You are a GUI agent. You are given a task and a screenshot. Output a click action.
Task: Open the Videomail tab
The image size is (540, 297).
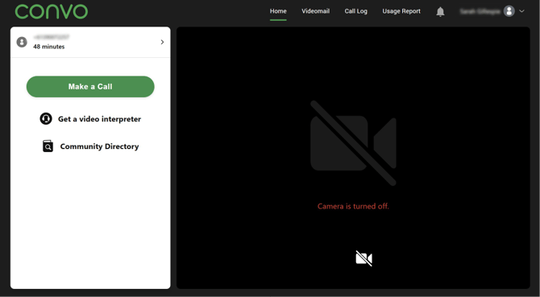coord(315,11)
